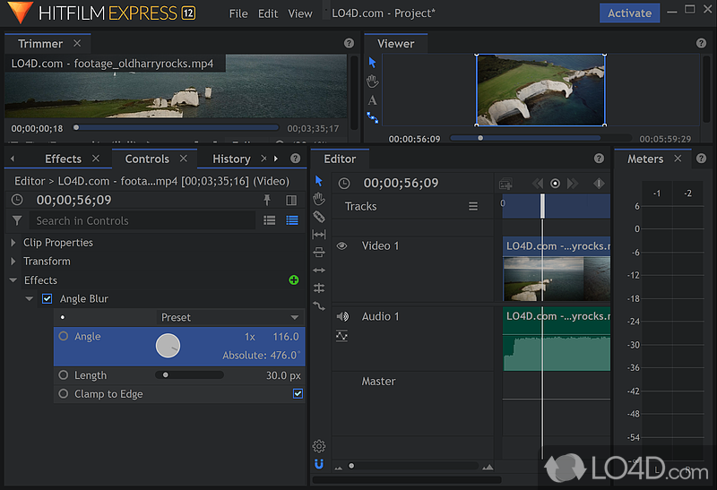Disable the Angle Blur effect checkbox
The height and width of the screenshot is (490, 717).
pyautogui.click(x=48, y=299)
